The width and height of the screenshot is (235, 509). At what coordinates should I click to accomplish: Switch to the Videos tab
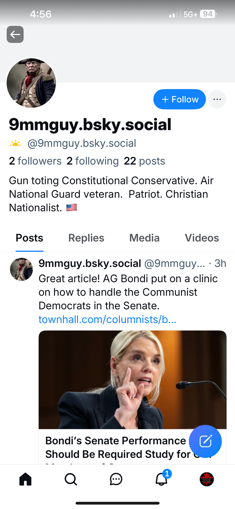pyautogui.click(x=202, y=238)
